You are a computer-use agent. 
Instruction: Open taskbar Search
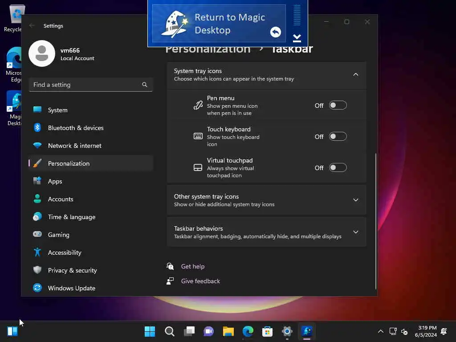coord(170,331)
